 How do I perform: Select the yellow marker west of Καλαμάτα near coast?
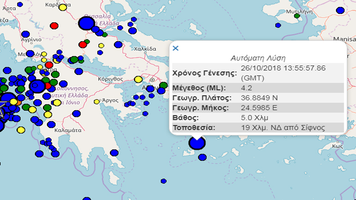(21, 130)
